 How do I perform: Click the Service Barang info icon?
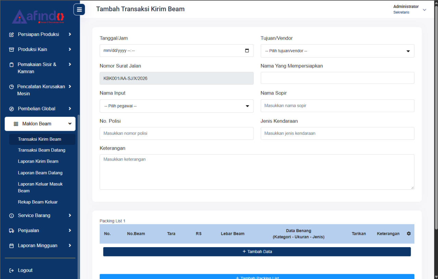pos(11,216)
